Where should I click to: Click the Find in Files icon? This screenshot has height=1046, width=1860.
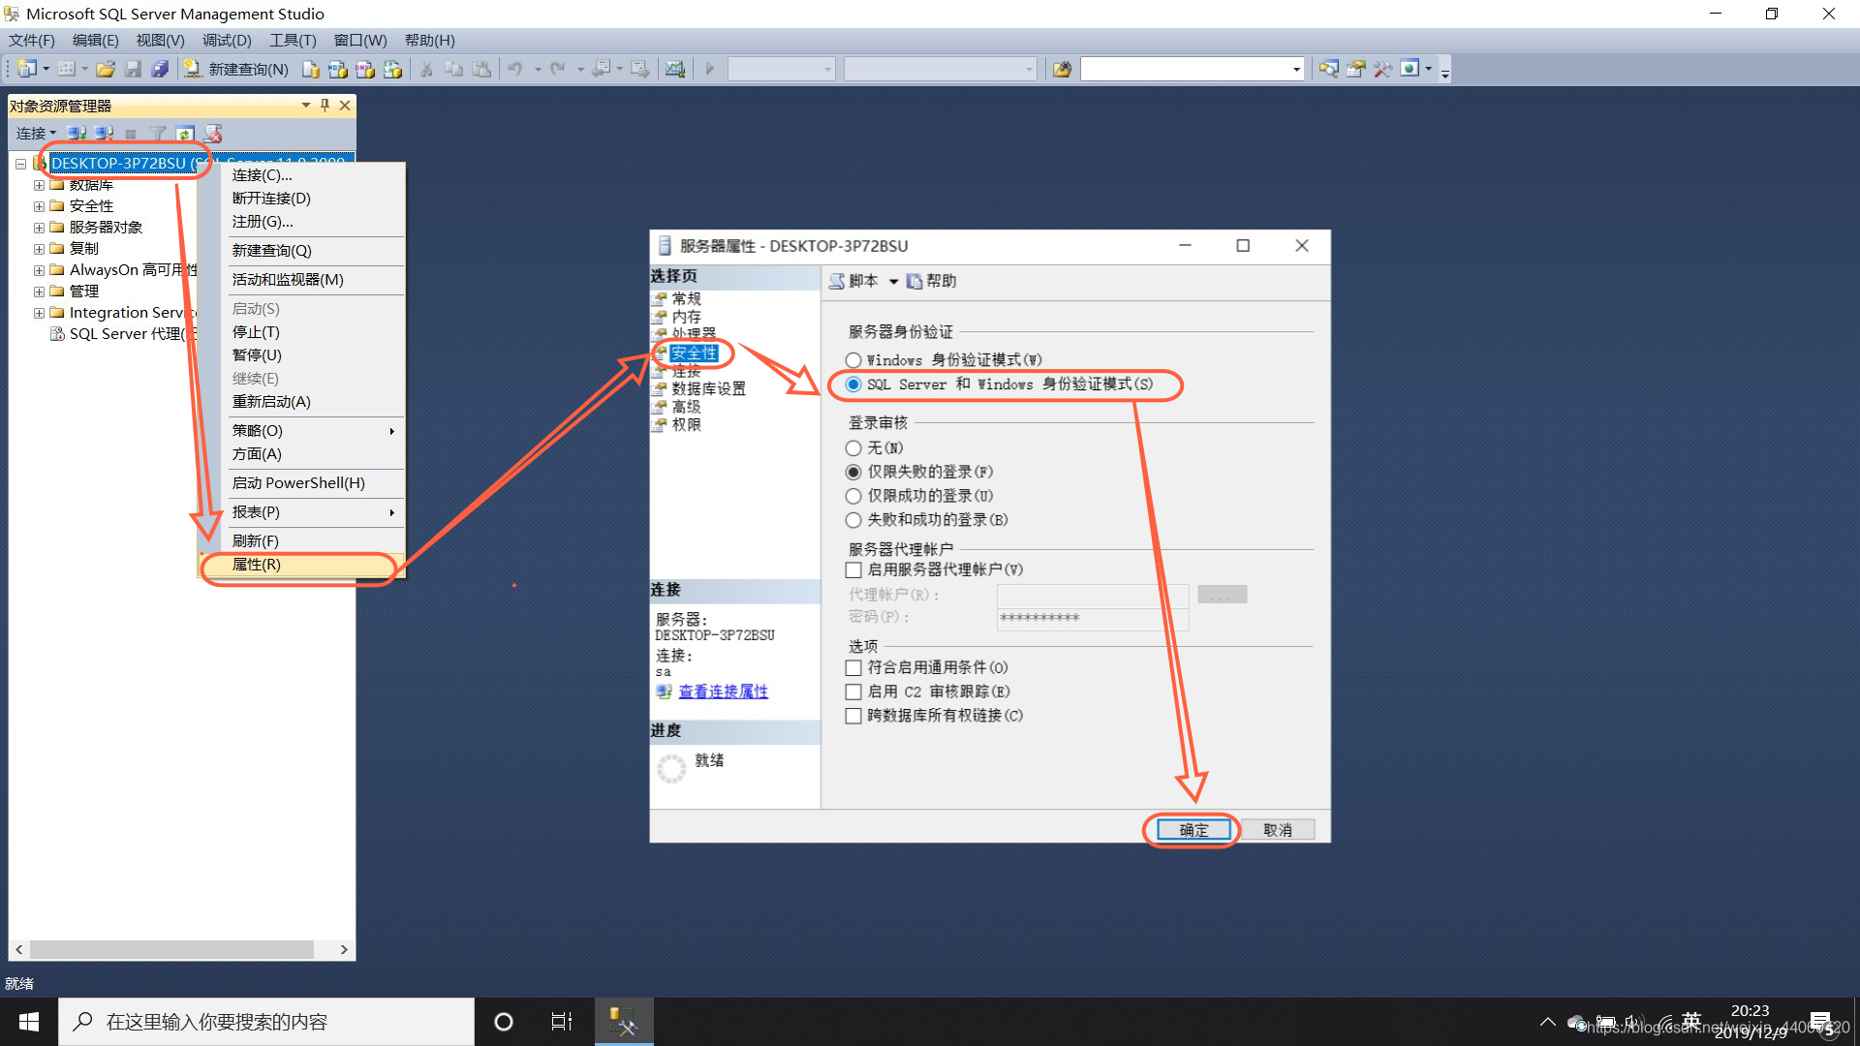[x=1063, y=69]
